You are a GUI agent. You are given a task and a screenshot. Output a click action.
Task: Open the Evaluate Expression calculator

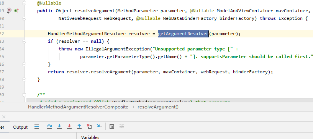coord(112,126)
